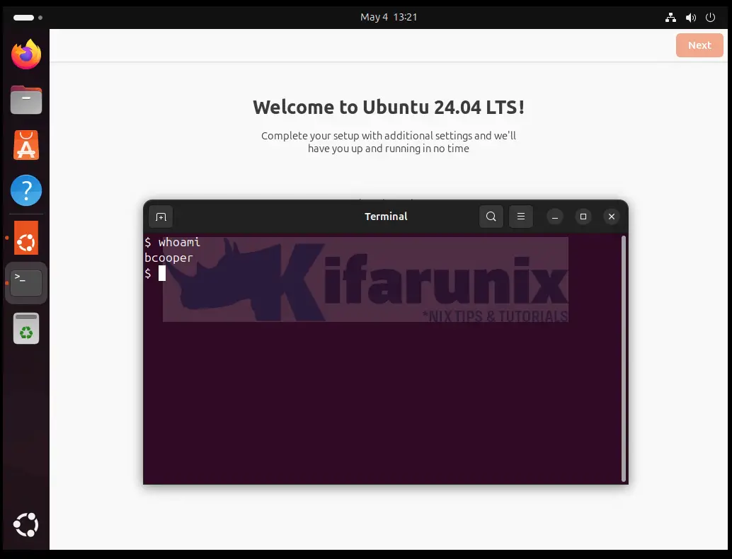Viewport: 732px width, 559px height.
Task: Click the wired network status icon
Action: [670, 17]
